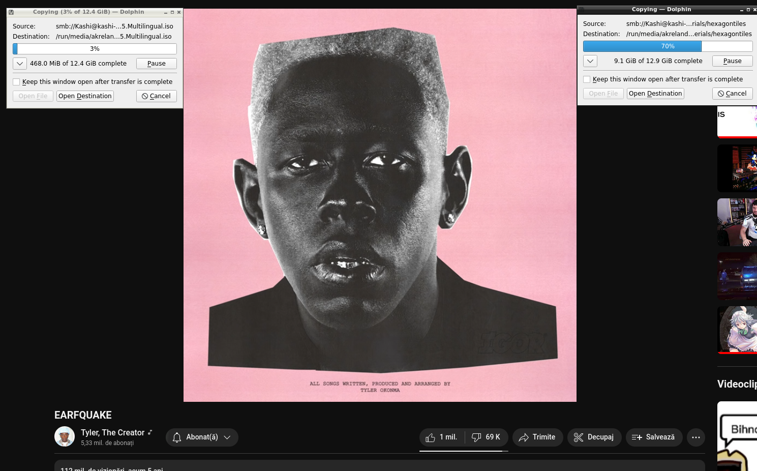The height and width of the screenshot is (471, 757).
Task: Open the streamer in white shirt thumbnail
Action: (x=737, y=222)
